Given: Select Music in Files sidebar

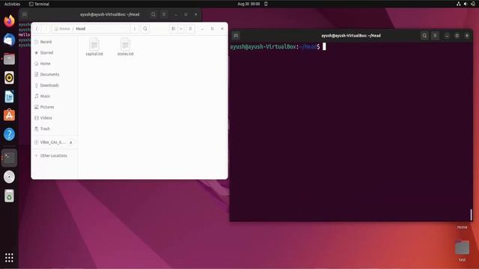Looking at the screenshot, I should [x=55, y=96].
